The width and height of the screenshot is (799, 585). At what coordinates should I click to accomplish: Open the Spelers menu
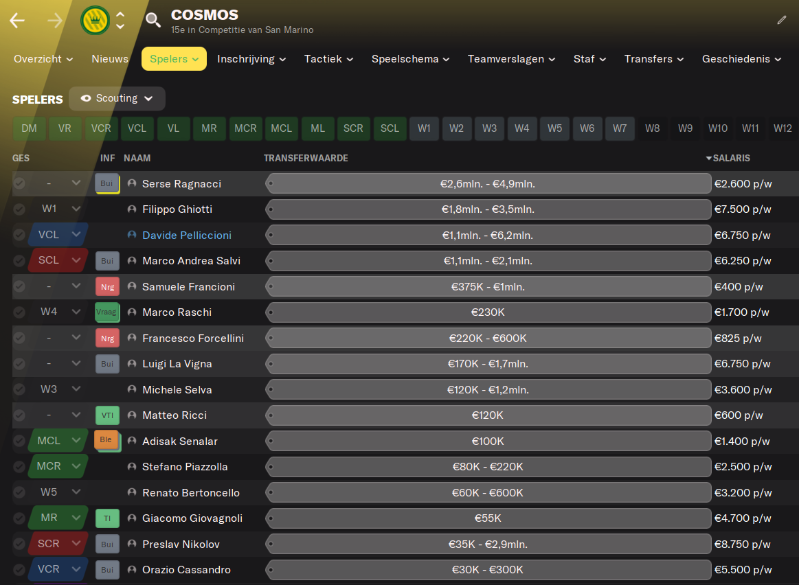(174, 59)
